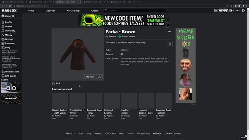
Task: Toggle the 2D view button
Action: [100, 77]
